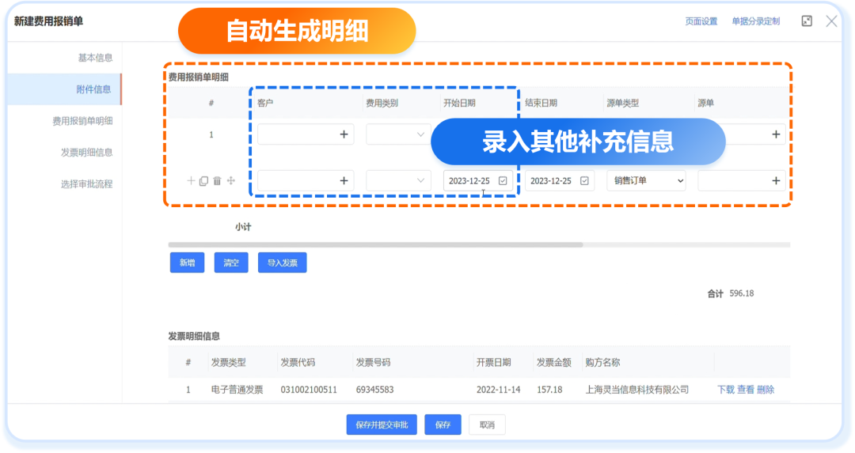Click the copy row icon in detail table
The width and height of the screenshot is (855, 453).
[x=203, y=181]
